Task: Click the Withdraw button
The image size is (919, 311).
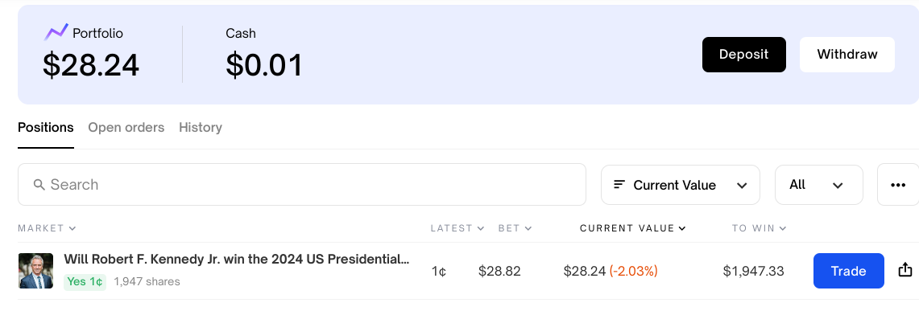Action: [847, 55]
